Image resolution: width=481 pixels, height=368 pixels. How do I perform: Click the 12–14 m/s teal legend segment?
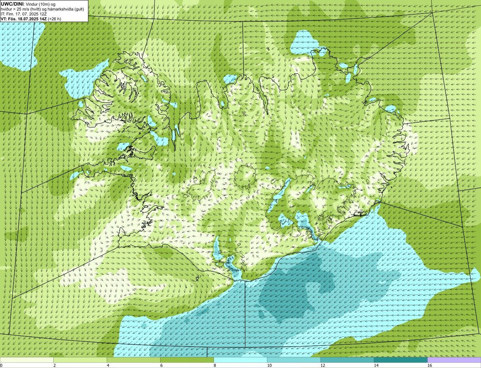(x=347, y=360)
